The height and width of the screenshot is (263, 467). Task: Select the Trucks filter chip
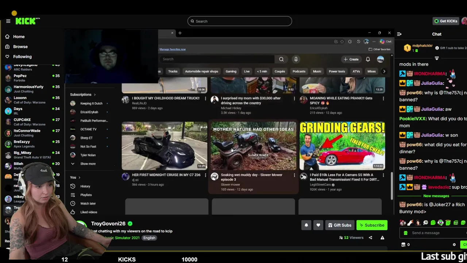coord(173,71)
